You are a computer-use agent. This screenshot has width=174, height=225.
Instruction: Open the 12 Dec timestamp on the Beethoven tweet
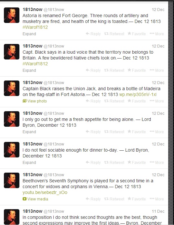click(158, 175)
